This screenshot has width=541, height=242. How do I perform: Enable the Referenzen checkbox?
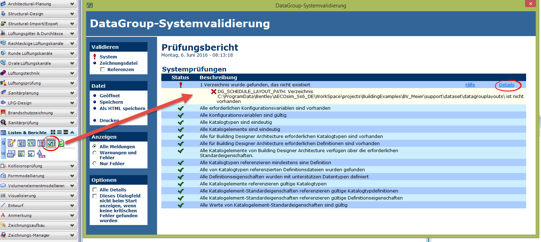click(102, 70)
